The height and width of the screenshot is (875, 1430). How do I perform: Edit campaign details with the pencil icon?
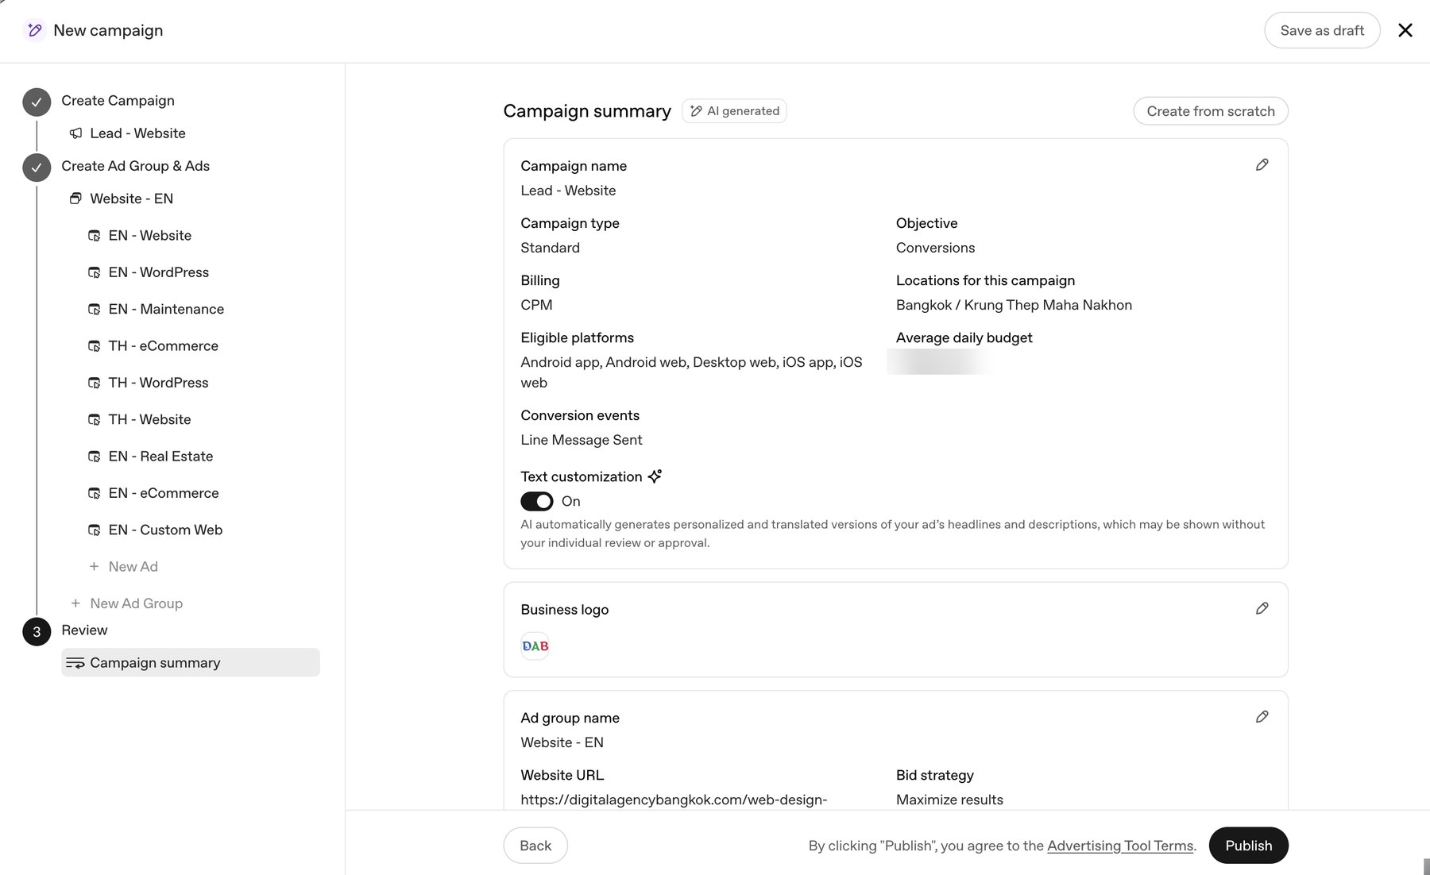point(1262,165)
